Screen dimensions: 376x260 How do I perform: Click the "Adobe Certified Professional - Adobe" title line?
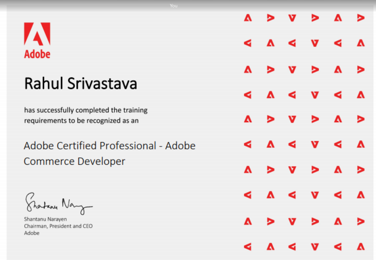(109, 146)
